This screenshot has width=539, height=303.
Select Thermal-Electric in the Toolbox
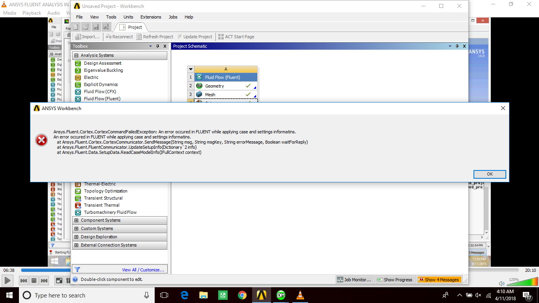[x=100, y=184]
